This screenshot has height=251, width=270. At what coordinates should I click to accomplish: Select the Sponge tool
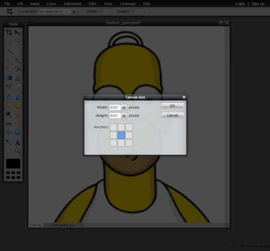(x=17, y=105)
